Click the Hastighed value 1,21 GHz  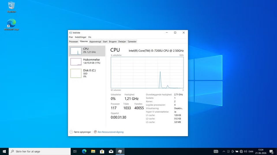click(132, 98)
